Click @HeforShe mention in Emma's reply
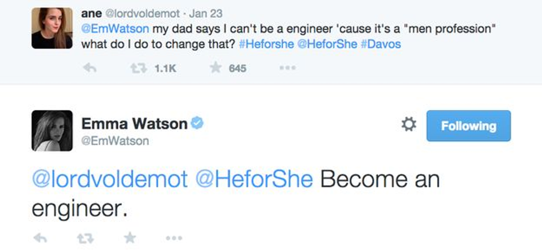 point(253,180)
